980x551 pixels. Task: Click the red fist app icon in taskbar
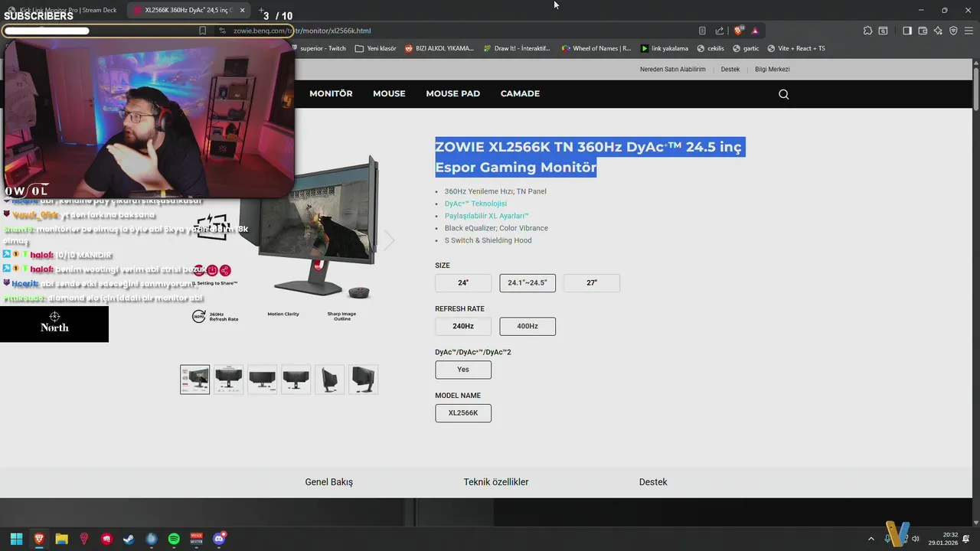click(106, 539)
